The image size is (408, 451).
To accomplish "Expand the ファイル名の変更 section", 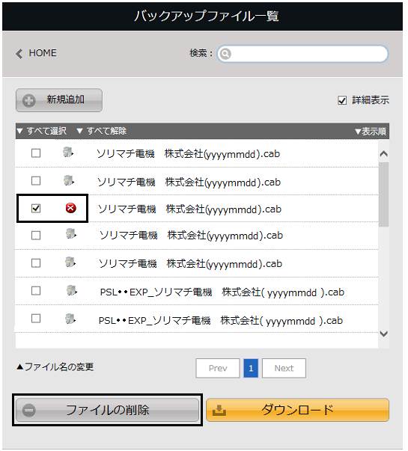I will (55, 366).
